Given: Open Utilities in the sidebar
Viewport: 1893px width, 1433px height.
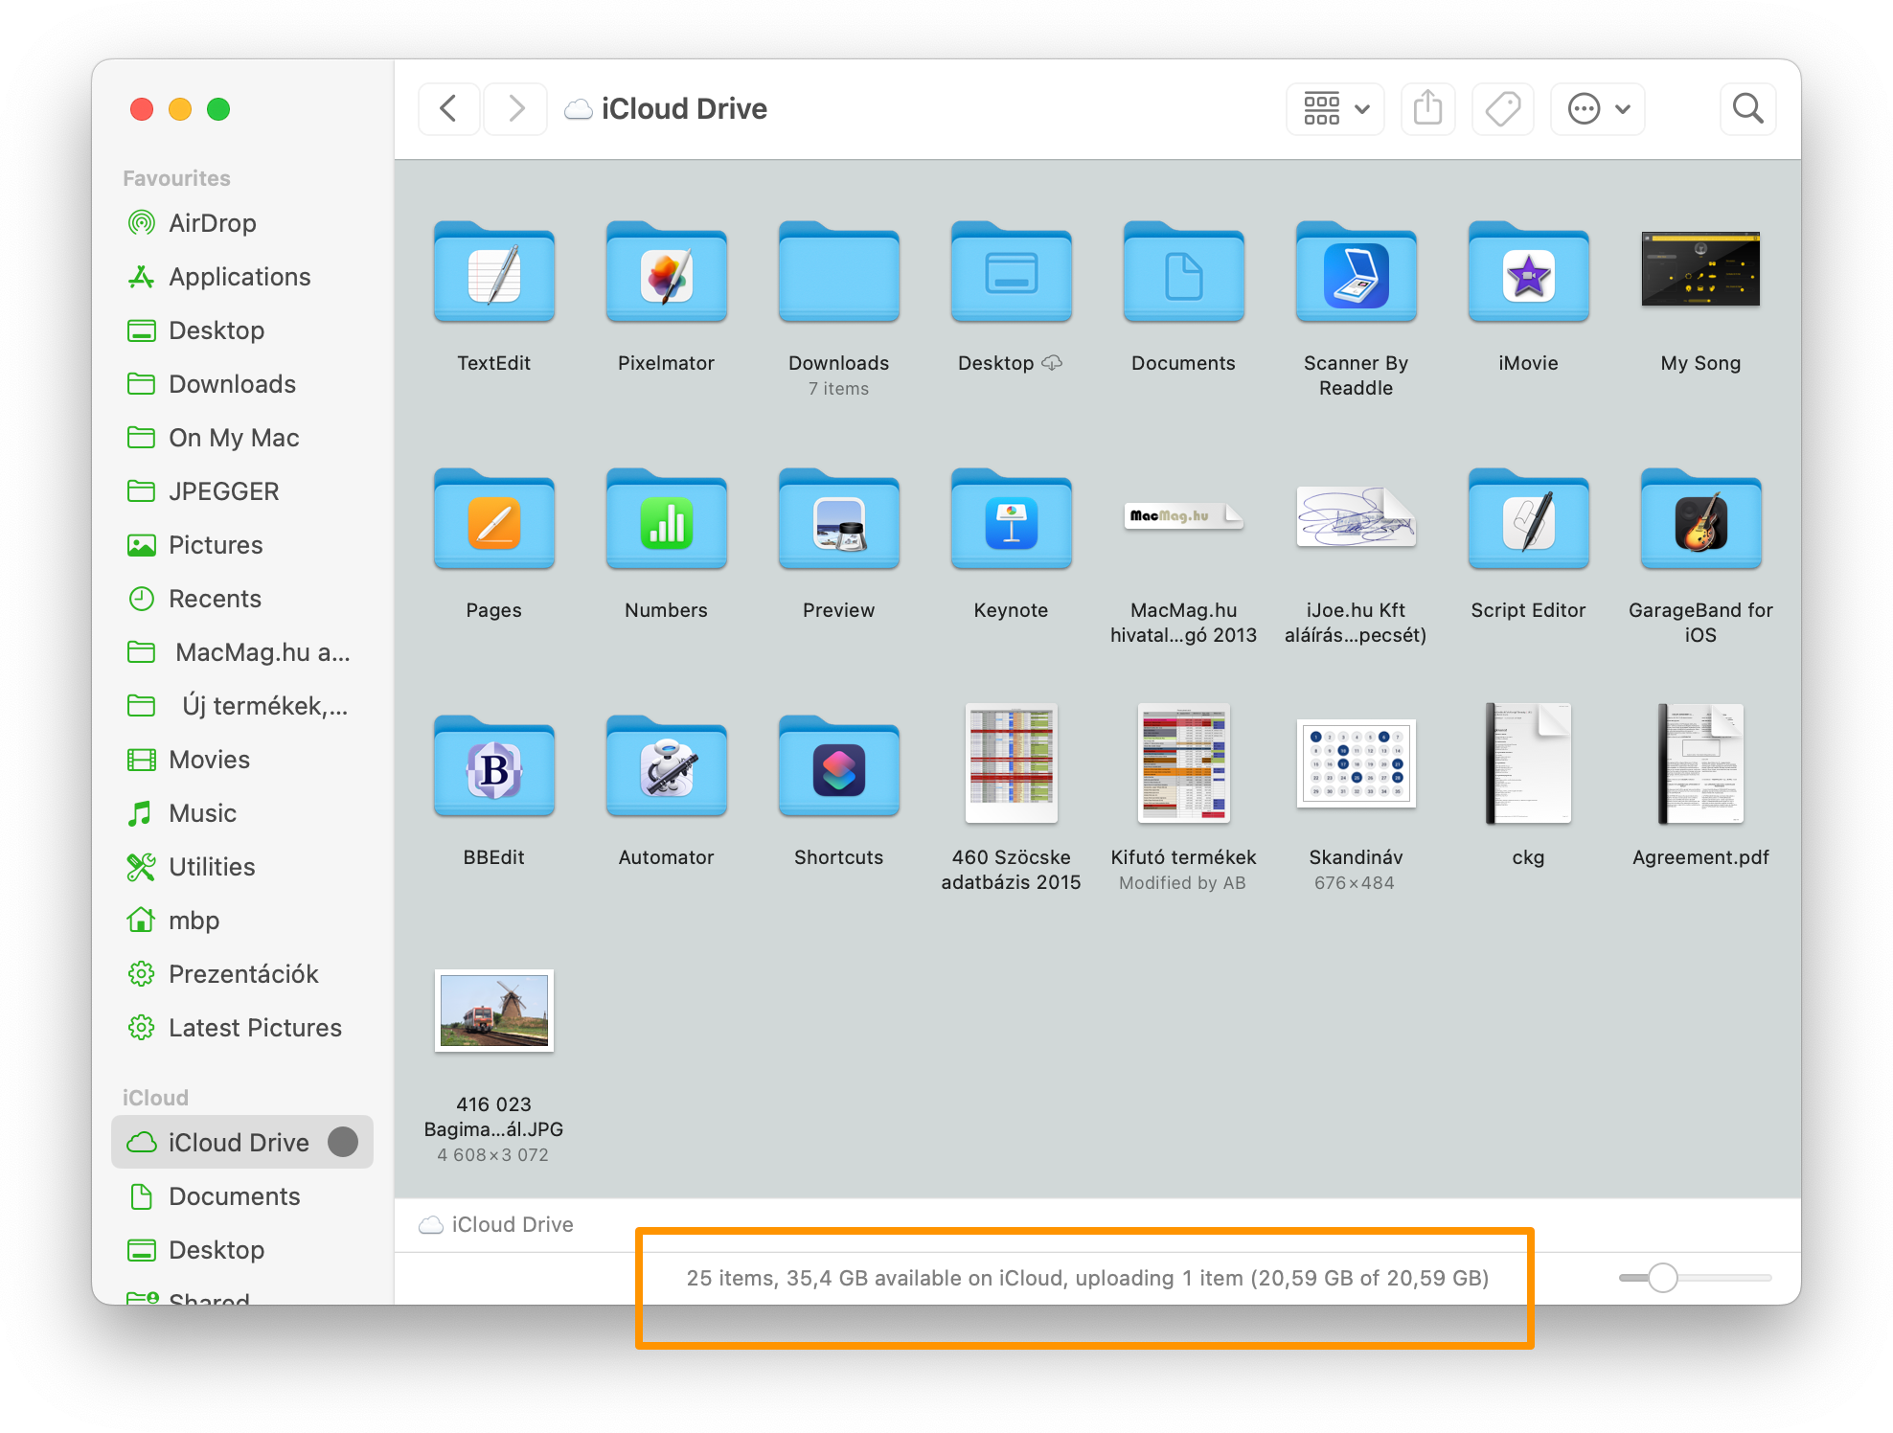Looking at the screenshot, I should pyautogui.click(x=241, y=867).
